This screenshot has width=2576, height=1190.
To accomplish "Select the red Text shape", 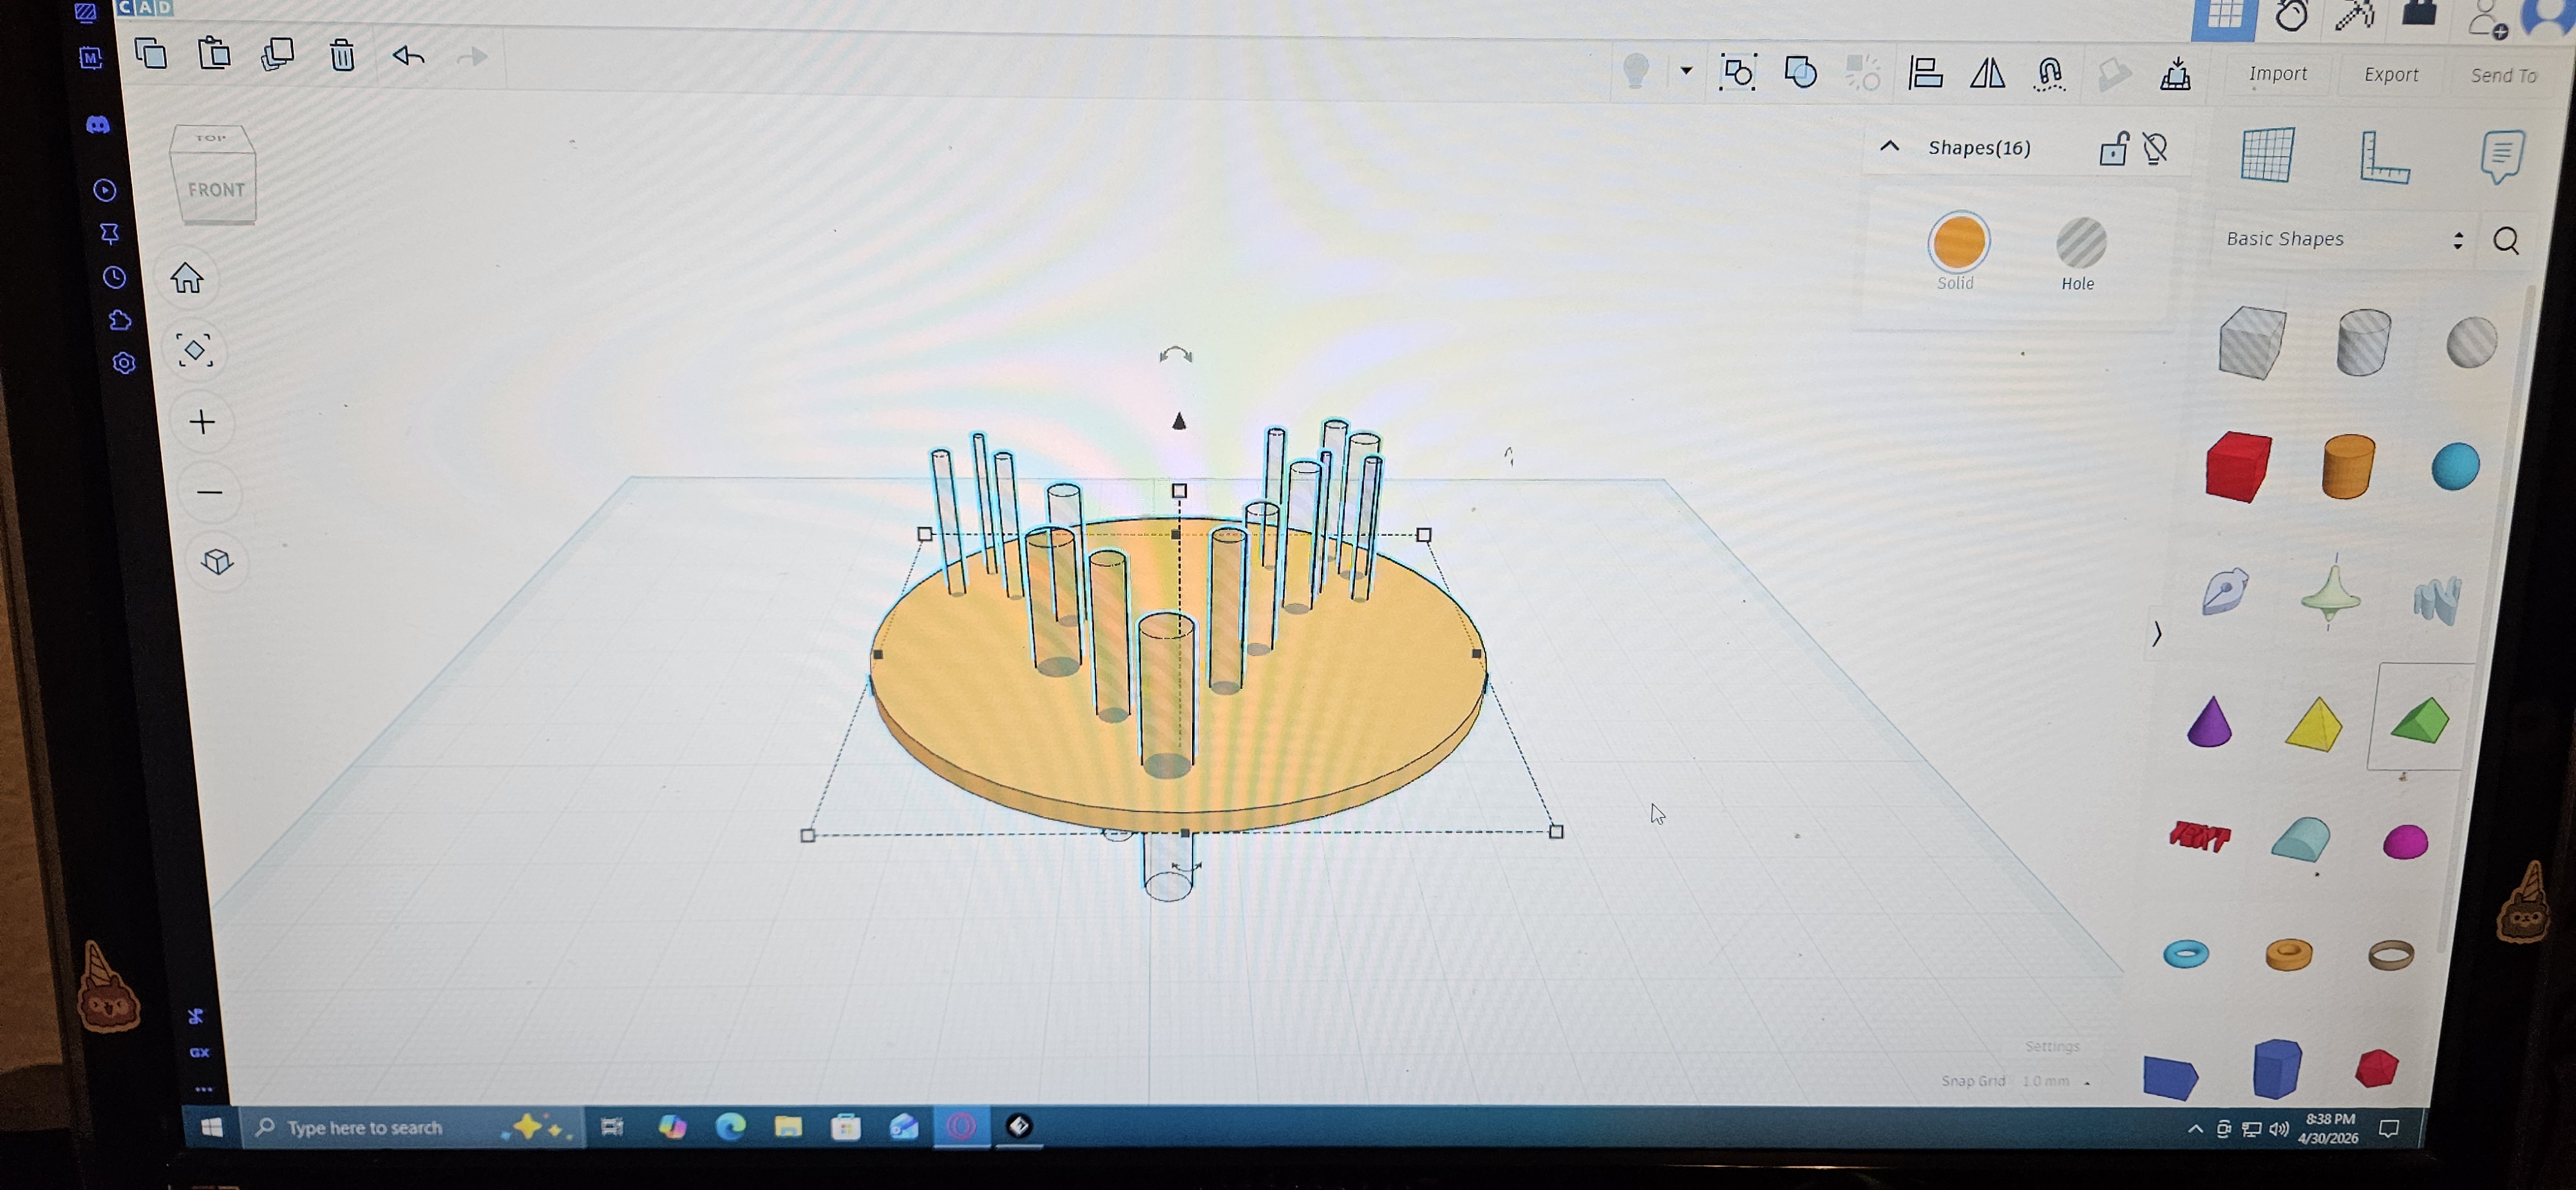I will tap(2200, 836).
